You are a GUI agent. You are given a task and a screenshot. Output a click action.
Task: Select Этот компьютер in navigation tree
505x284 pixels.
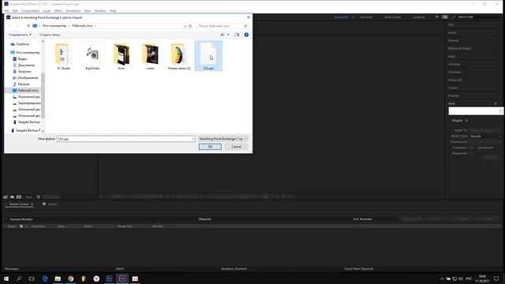tap(25, 53)
